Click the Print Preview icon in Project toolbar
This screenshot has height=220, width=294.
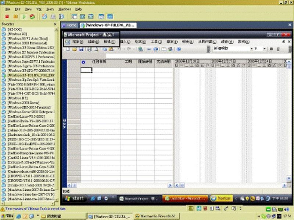tap(96, 49)
